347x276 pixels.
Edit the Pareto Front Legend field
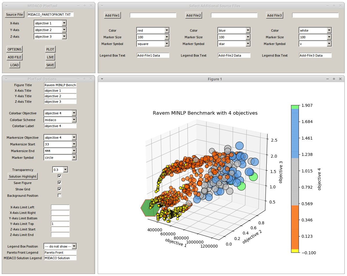coord(60,252)
